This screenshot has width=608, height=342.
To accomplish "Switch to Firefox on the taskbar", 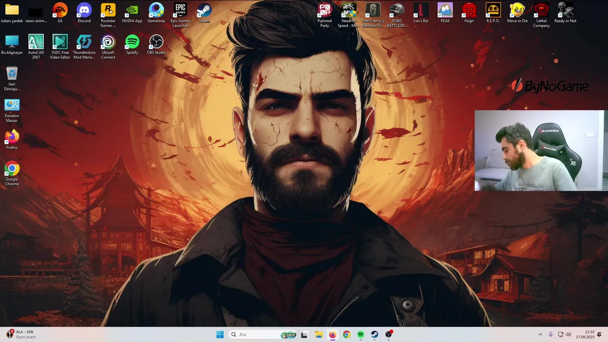I will (332, 334).
